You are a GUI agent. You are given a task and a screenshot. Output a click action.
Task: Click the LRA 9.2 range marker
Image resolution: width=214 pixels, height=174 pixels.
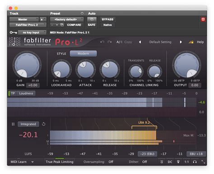(x=144, y=125)
